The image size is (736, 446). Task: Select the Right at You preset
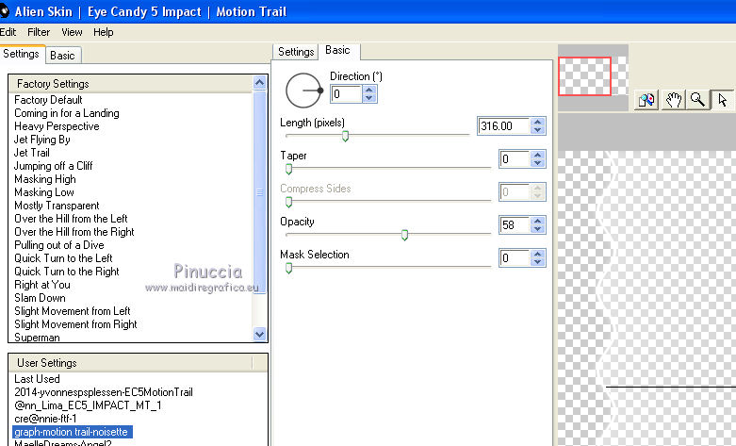point(42,285)
